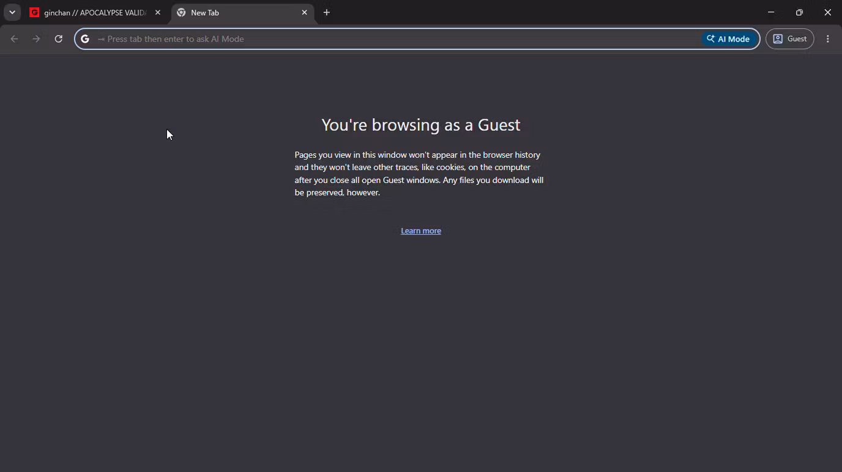This screenshot has height=472, width=842.
Task: Close the ginchan APOCALYPSE tab
Action: click(157, 12)
